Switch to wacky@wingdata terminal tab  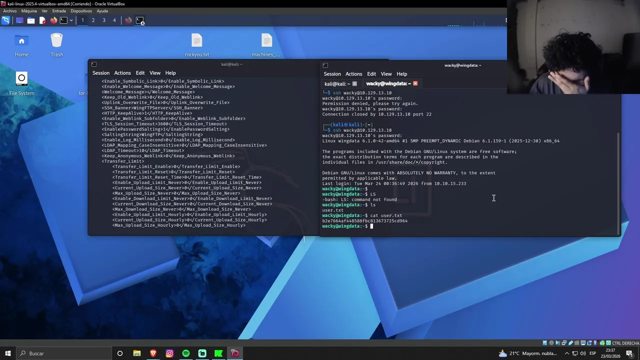pos(388,84)
